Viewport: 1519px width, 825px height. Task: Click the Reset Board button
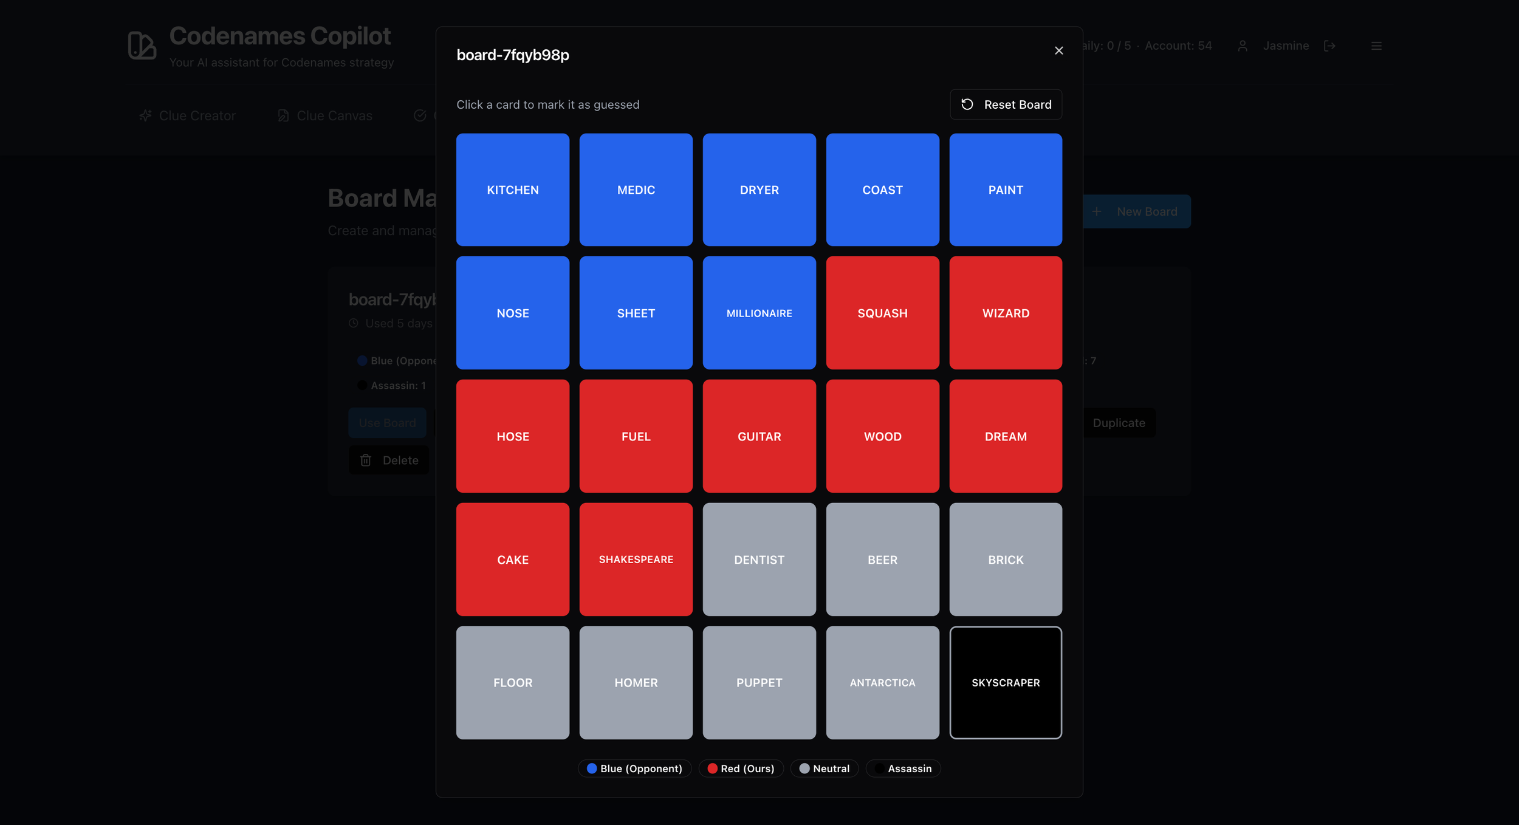(1006, 104)
